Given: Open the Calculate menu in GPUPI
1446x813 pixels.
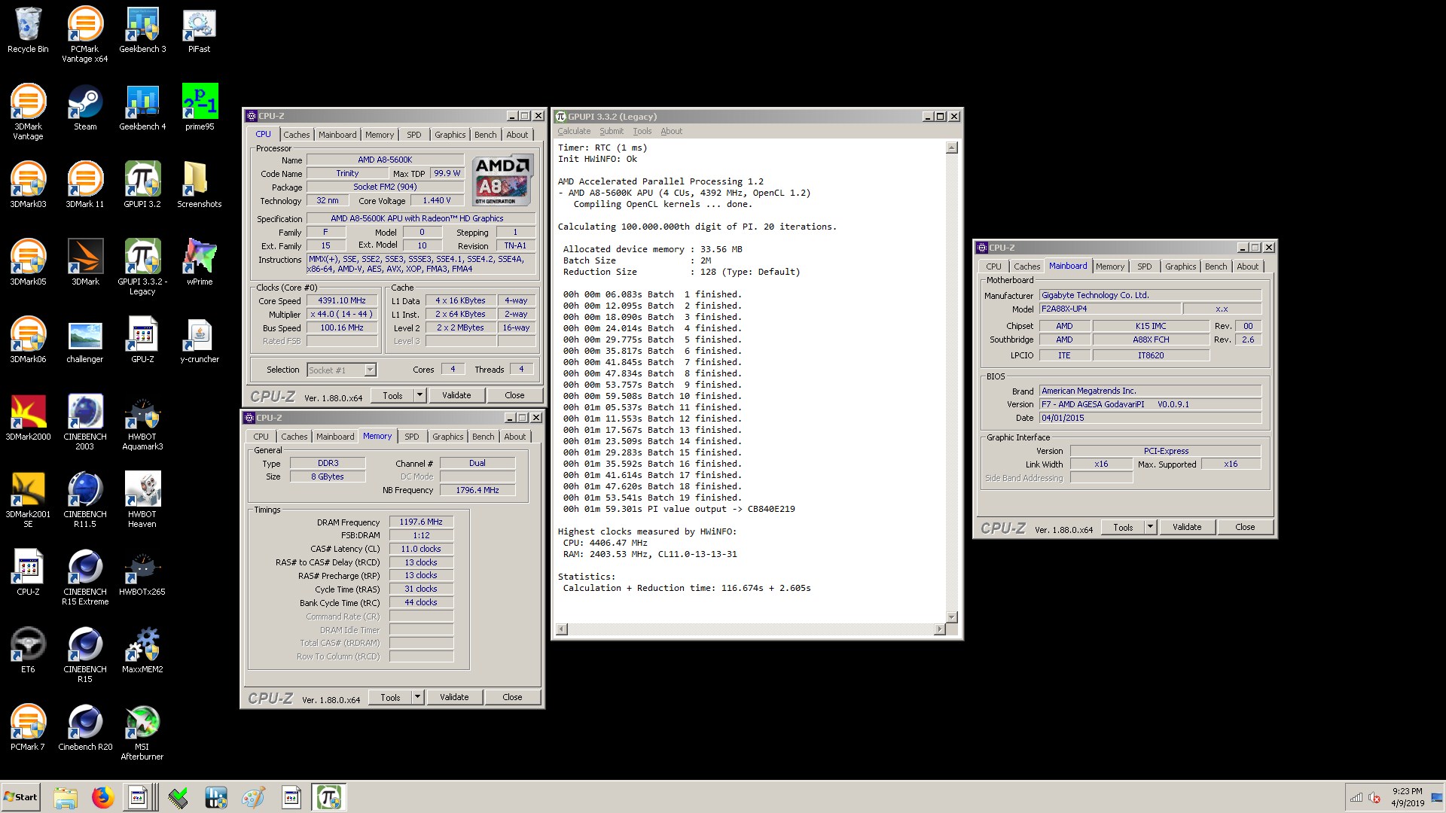Looking at the screenshot, I should click(x=574, y=131).
